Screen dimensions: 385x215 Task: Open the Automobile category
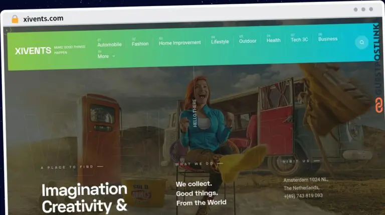(109, 45)
